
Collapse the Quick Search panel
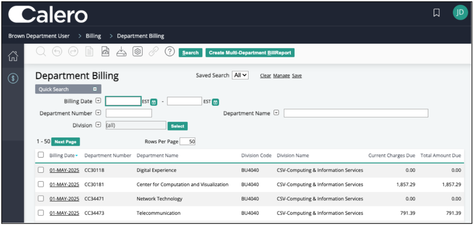coord(95,89)
